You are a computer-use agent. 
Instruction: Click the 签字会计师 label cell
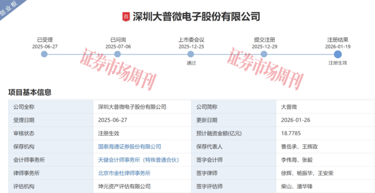[x=234, y=160]
